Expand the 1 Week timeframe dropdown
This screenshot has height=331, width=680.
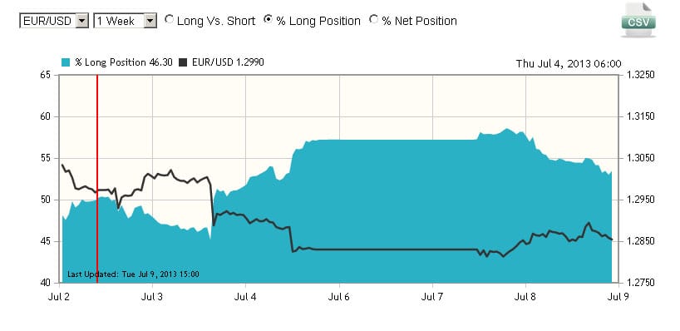click(x=125, y=21)
